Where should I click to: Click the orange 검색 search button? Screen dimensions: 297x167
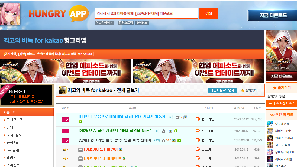(x=209, y=13)
